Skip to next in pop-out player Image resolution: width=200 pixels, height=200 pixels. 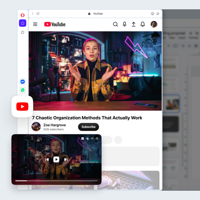point(66,159)
